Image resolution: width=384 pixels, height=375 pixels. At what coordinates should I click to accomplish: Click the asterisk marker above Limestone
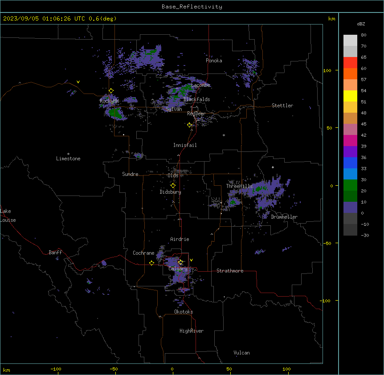click(x=68, y=154)
